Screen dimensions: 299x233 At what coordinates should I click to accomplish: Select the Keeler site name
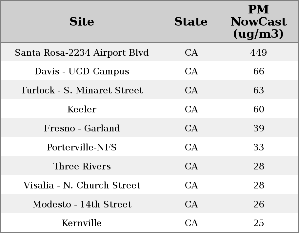(82, 109)
